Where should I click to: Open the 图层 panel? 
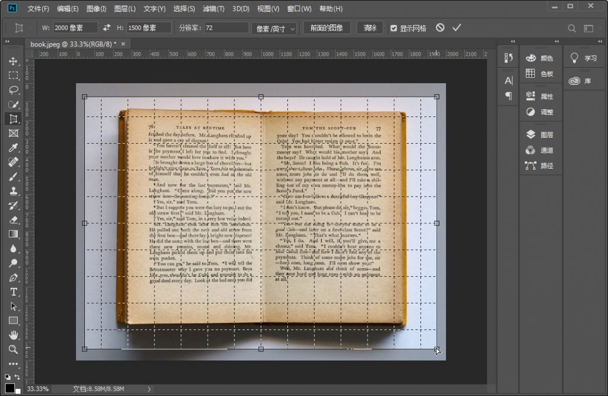click(540, 135)
